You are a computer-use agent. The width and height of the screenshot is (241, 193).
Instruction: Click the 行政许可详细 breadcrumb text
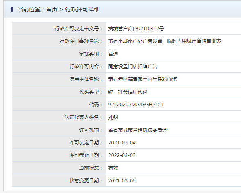pyautogui.click(x=82, y=9)
